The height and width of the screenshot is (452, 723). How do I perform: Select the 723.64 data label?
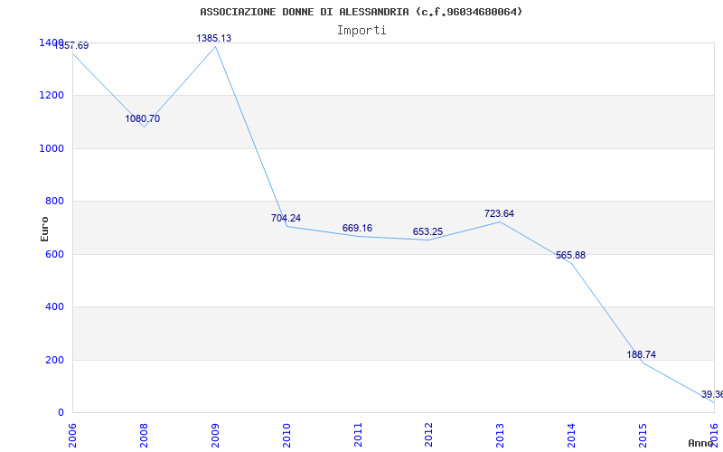tap(500, 214)
